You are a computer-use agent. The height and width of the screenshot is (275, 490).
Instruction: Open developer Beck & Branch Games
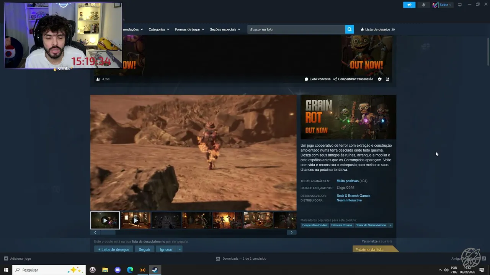pyautogui.click(x=353, y=196)
